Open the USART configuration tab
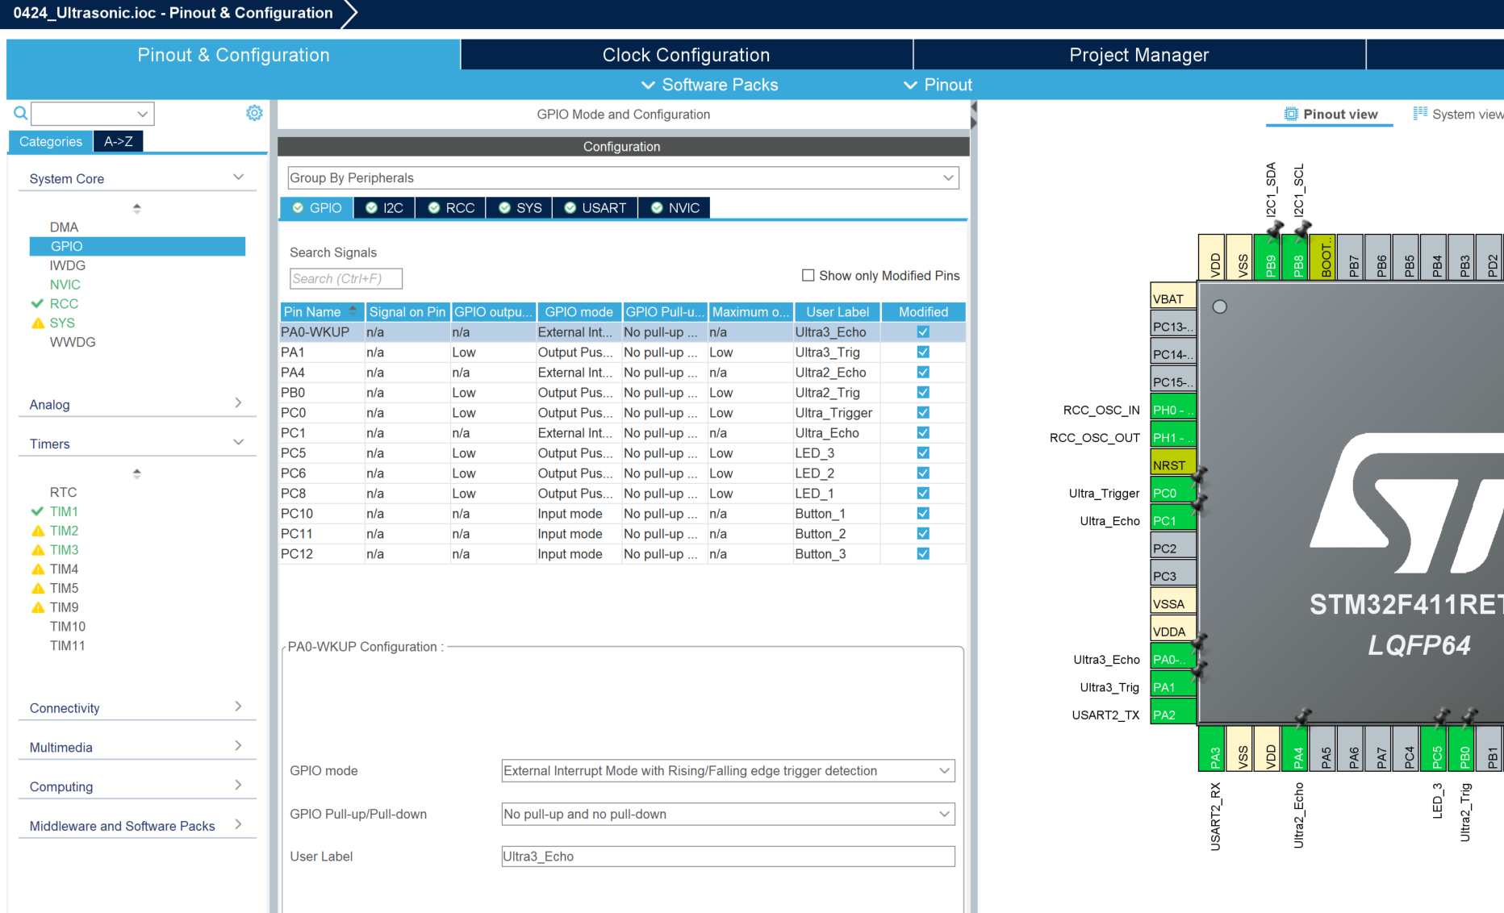 pos(595,208)
